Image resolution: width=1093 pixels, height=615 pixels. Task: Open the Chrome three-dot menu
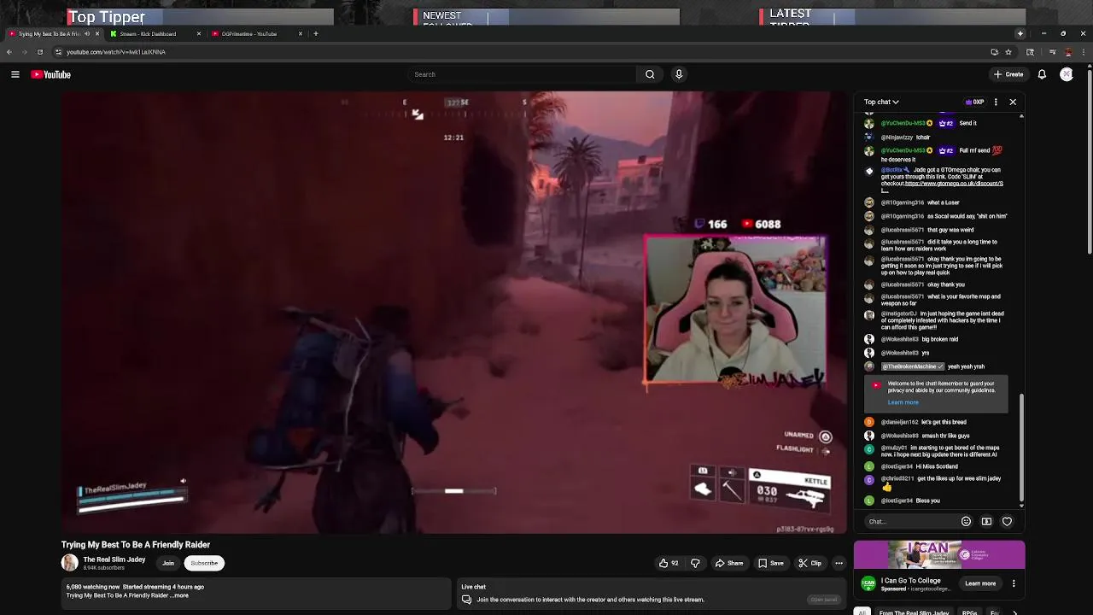[x=1084, y=52]
